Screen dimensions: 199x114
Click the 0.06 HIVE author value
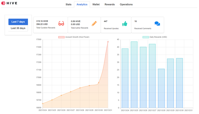(x=76, y=21)
